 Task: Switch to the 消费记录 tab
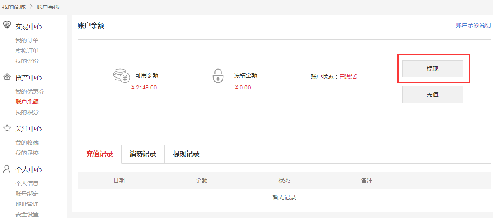[x=143, y=154]
